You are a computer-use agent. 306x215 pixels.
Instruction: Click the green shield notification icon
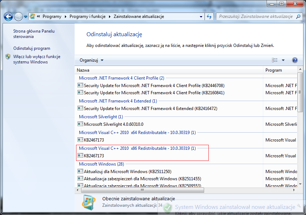point(168,208)
